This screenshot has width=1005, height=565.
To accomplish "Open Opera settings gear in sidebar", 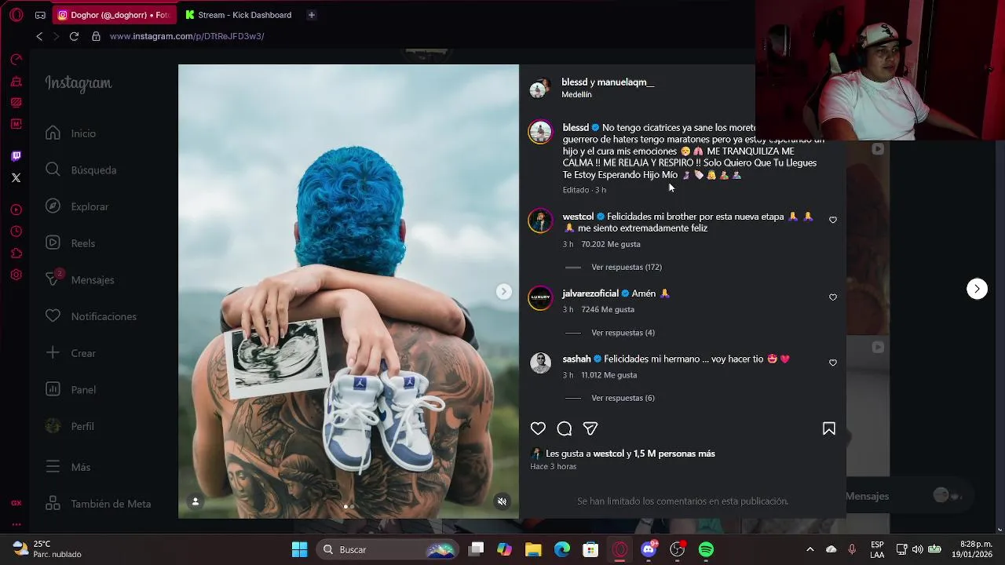I will pyautogui.click(x=16, y=275).
